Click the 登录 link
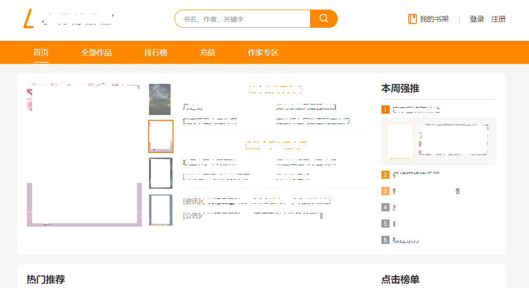The width and height of the screenshot is (529, 288). [x=477, y=19]
